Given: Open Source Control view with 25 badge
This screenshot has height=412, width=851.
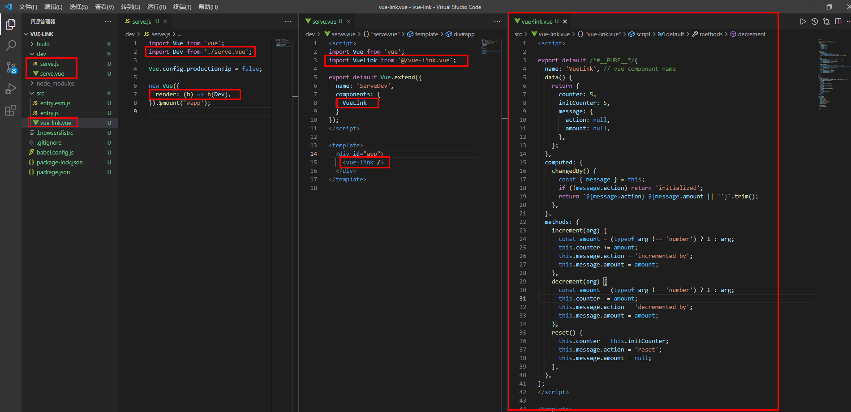Looking at the screenshot, I should click(x=11, y=67).
